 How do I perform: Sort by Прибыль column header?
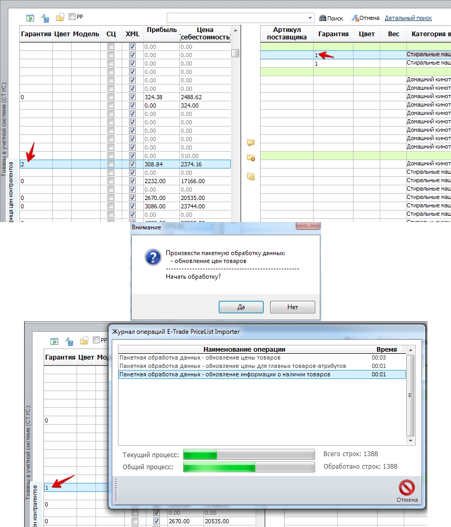pos(162,34)
